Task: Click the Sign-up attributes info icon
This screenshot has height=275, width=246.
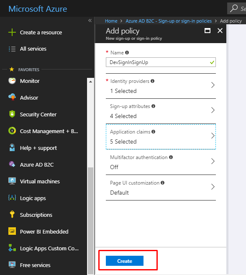Action: [x=153, y=106]
